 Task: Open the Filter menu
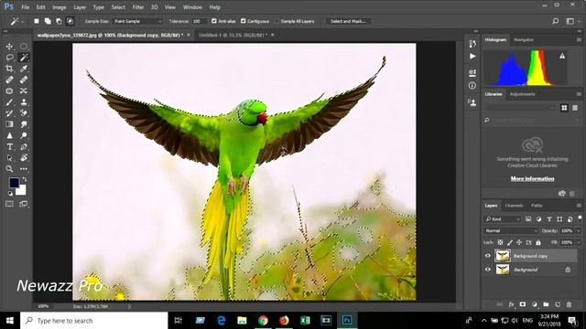coord(138,7)
